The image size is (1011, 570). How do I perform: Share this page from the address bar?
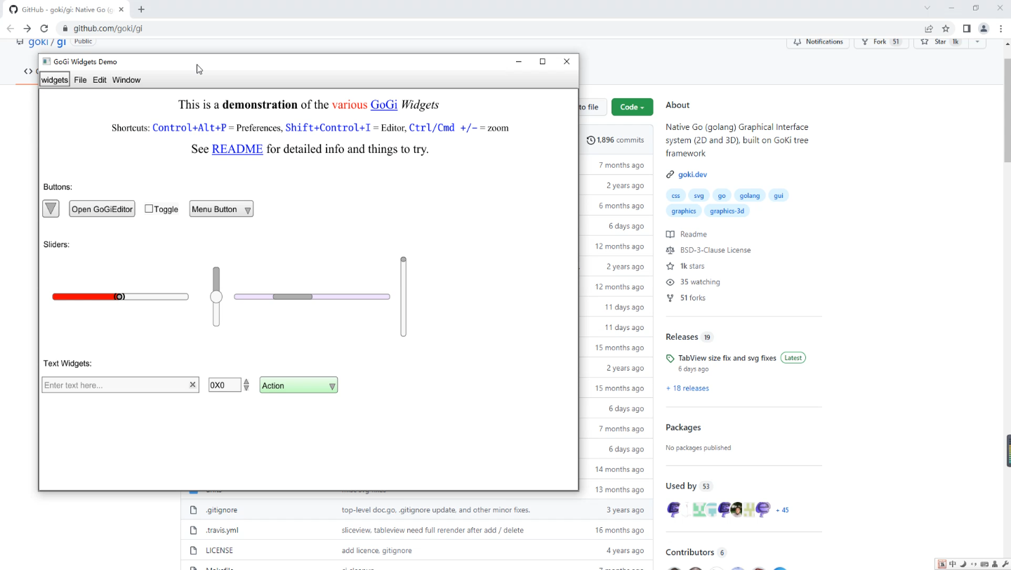coord(929,29)
